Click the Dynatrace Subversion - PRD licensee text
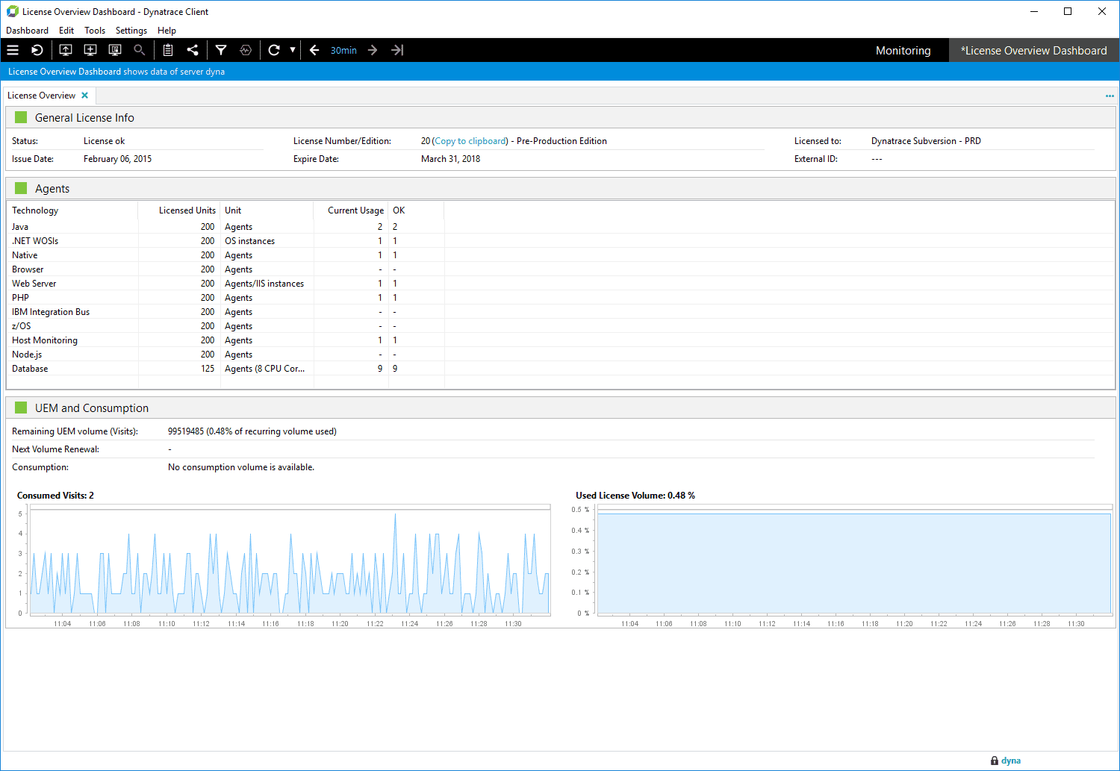This screenshot has height=771, width=1120. point(926,141)
